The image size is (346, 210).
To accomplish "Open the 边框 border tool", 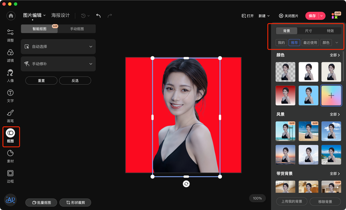I will (x=11, y=176).
